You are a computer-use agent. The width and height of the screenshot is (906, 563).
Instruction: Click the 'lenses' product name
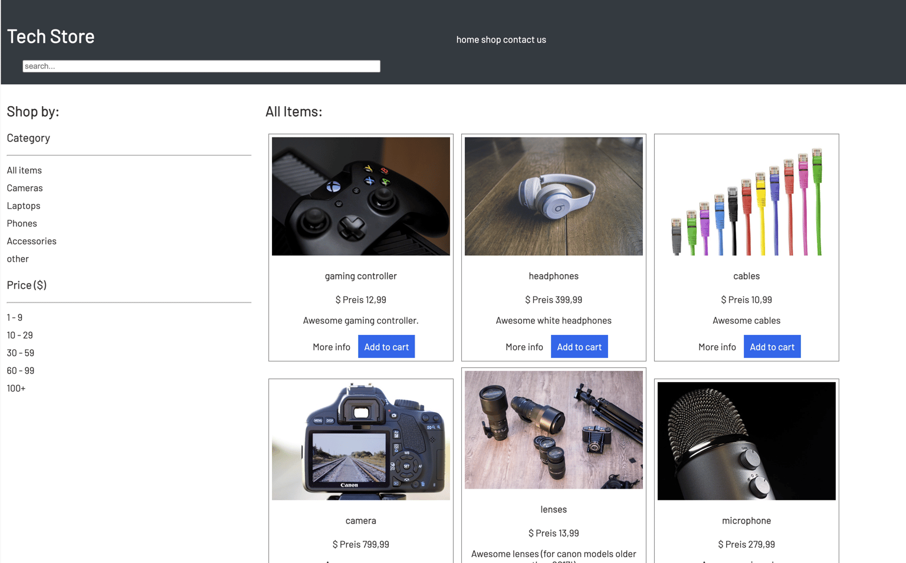point(554,509)
